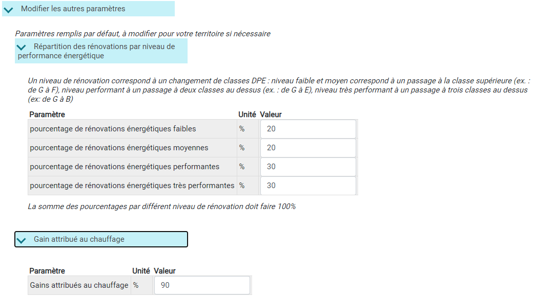This screenshot has width=534, height=298.
Task: Click the 'rénovations énergétiques très performantes' label
Action: (132, 186)
